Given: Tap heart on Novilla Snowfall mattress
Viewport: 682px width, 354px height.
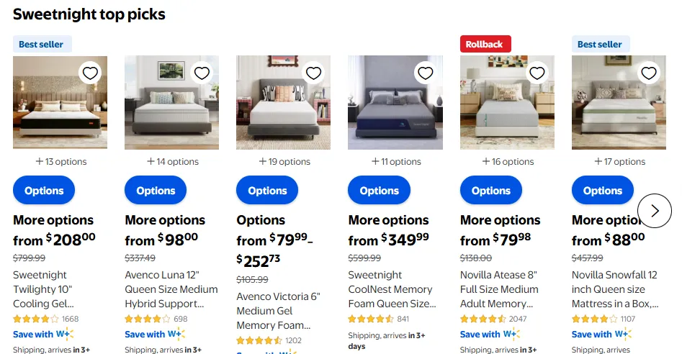Looking at the screenshot, I should pyautogui.click(x=649, y=73).
